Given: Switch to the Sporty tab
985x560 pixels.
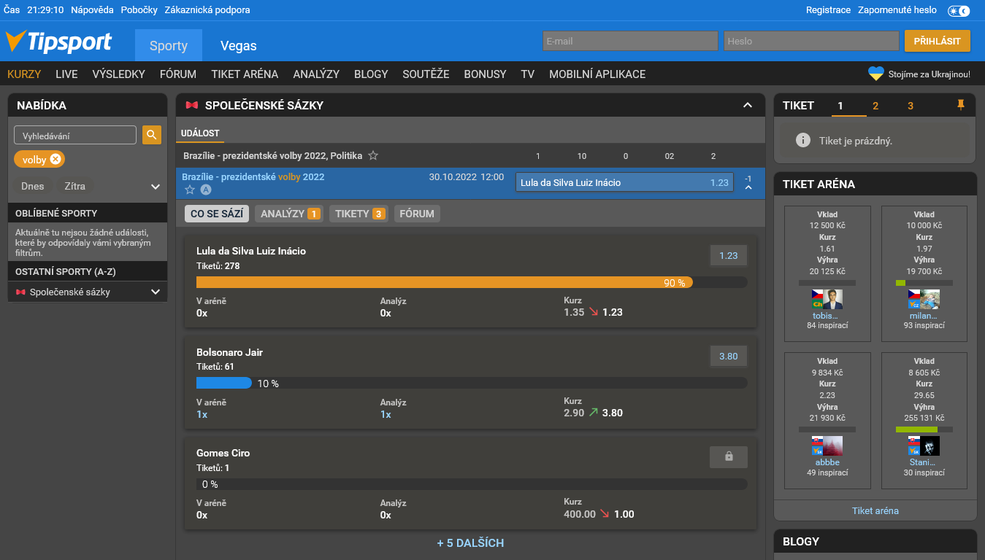Looking at the screenshot, I should point(169,45).
